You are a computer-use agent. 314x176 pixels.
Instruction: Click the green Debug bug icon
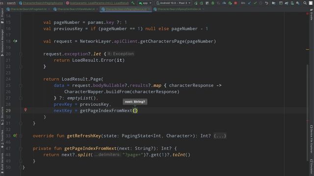point(213,3)
